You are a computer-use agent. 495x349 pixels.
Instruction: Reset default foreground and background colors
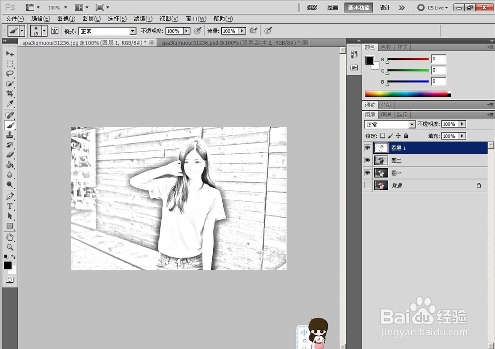[6, 257]
